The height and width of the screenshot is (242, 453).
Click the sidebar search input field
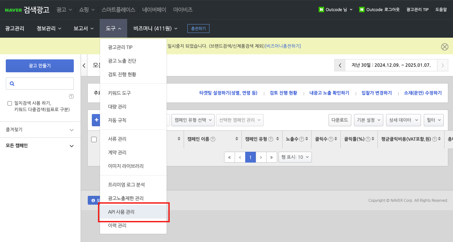(44, 83)
